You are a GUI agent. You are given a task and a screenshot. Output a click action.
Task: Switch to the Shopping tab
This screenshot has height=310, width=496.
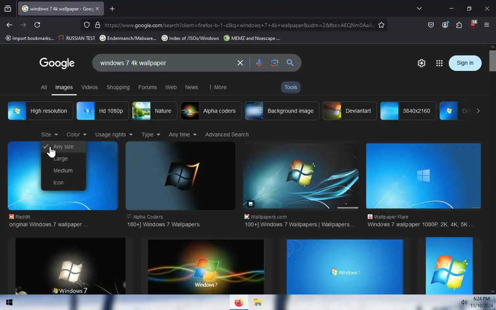[x=118, y=87]
